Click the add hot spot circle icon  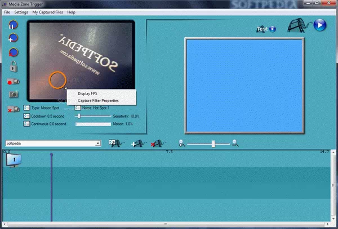pos(14,39)
